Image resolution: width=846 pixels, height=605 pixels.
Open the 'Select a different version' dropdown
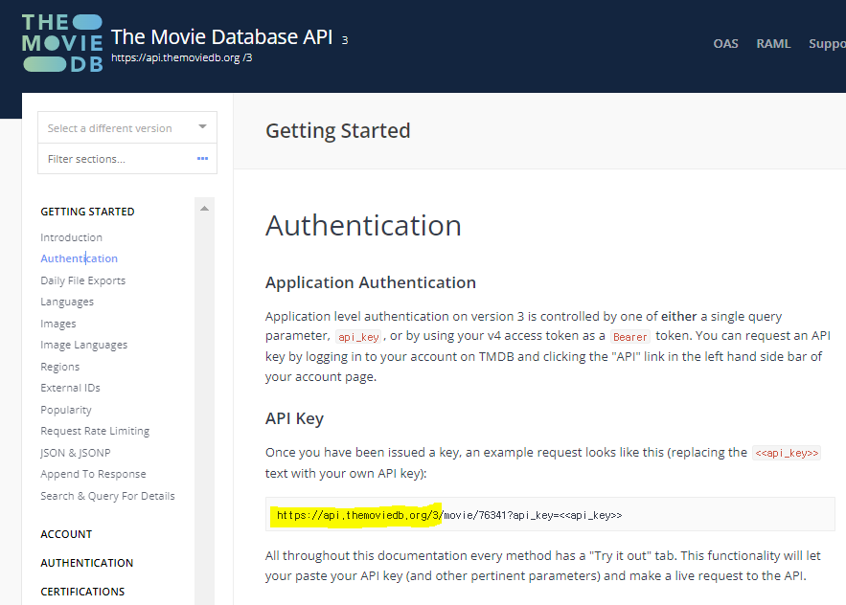point(127,127)
